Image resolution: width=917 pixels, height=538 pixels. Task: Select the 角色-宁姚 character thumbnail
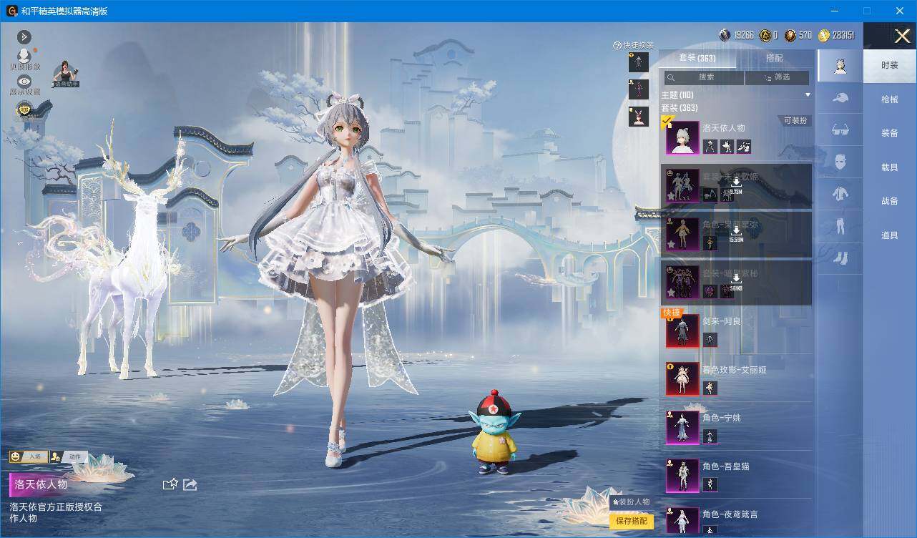click(682, 428)
